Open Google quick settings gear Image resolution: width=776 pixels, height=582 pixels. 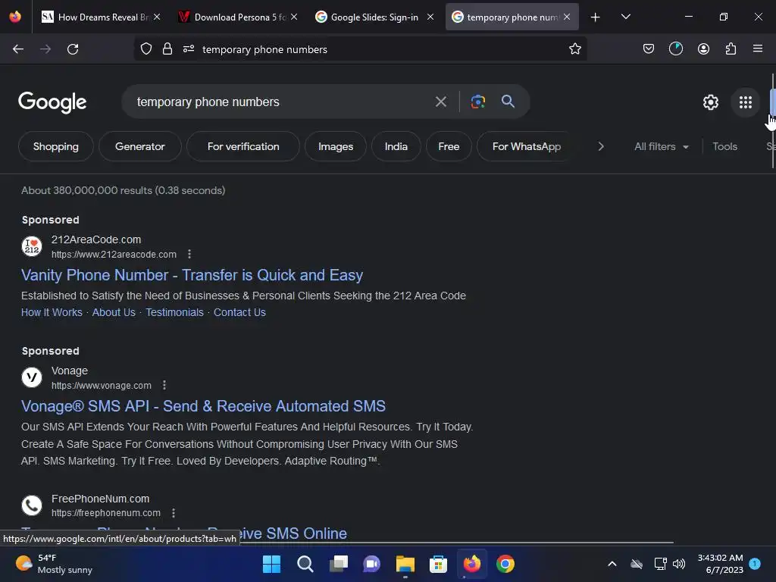click(x=711, y=102)
